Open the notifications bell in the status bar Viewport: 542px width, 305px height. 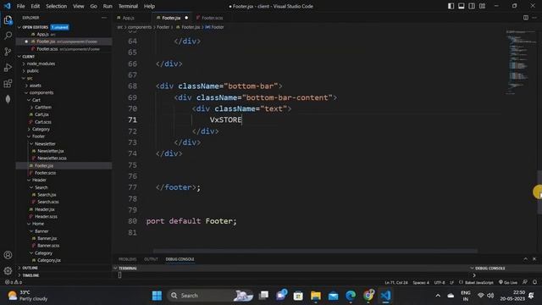(534, 282)
